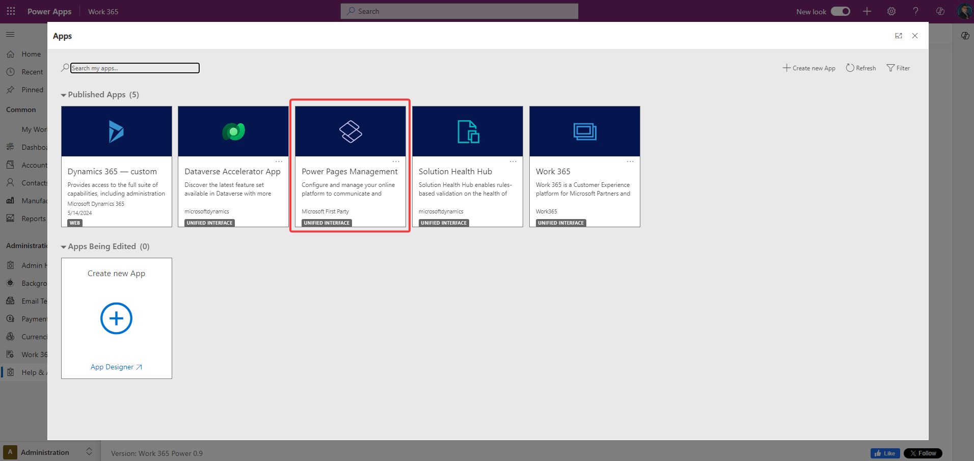Click the Create new App command
Viewport: 974px width, 461px height.
pyautogui.click(x=809, y=68)
